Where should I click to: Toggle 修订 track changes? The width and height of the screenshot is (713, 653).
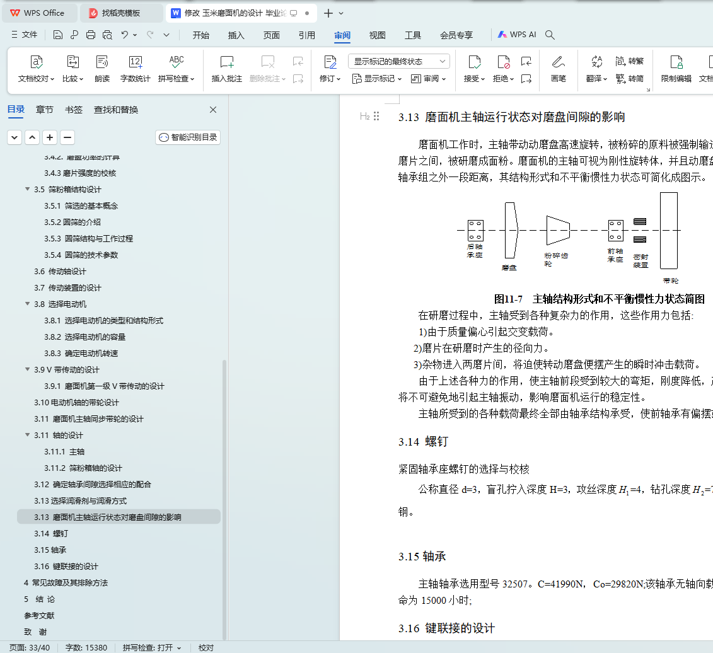[x=330, y=69]
